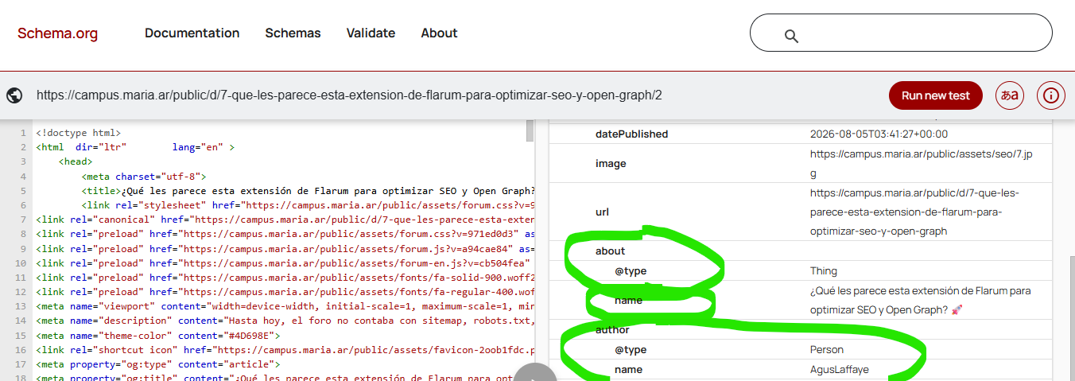
Task: Select the 2026-08-05T03:41:27+00:00 date value
Action: coord(879,134)
